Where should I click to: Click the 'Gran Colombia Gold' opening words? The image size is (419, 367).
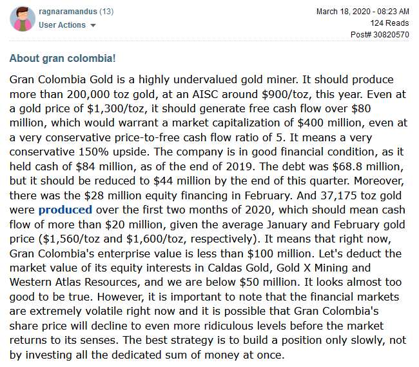point(61,79)
